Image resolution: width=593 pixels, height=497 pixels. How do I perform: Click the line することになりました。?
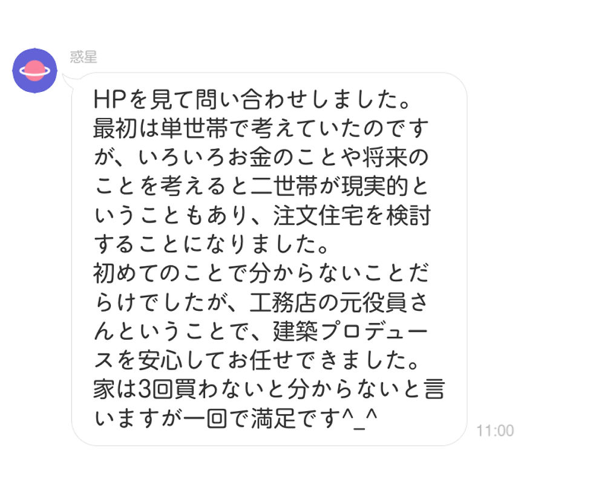[211, 244]
